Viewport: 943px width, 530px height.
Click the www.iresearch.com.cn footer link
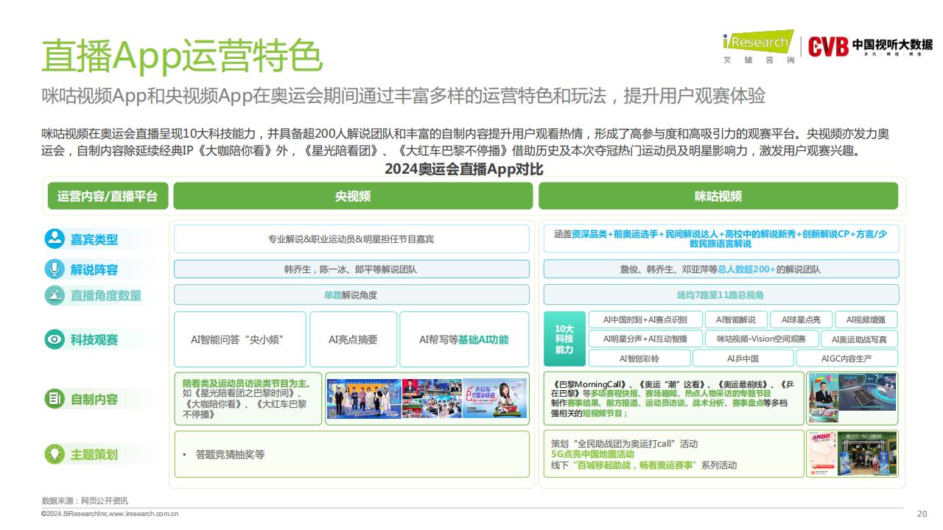144,514
